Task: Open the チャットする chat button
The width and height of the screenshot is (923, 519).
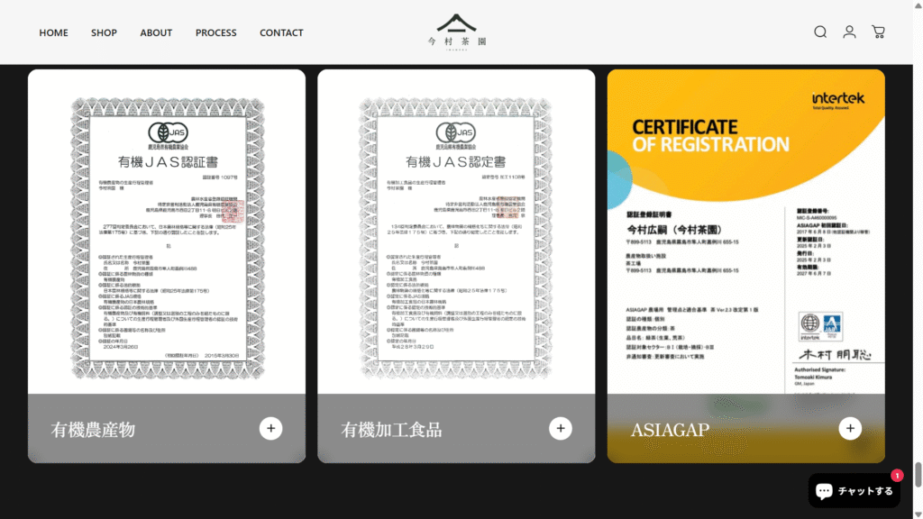Action: [854, 491]
